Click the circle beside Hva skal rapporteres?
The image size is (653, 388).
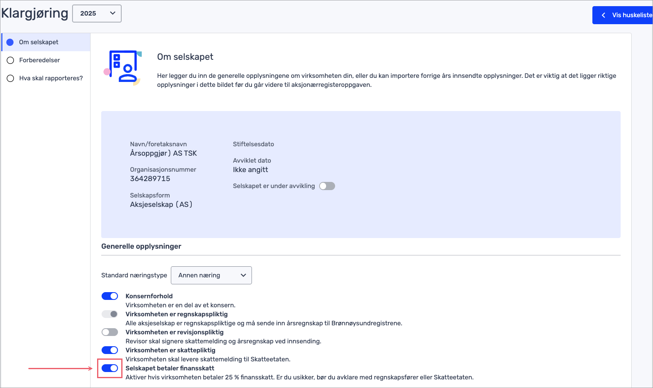point(11,78)
